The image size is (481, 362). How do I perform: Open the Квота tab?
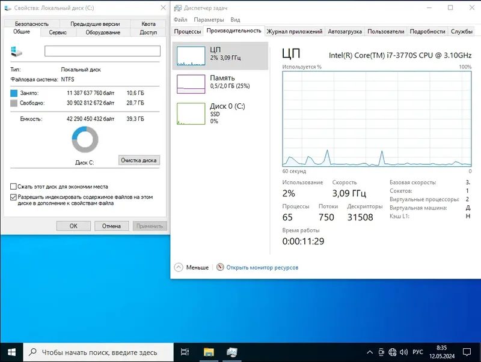point(149,24)
